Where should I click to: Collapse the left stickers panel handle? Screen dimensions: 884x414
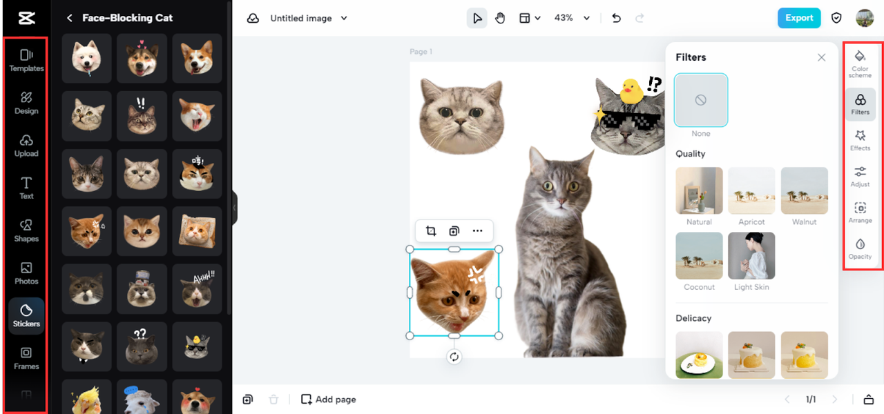tap(234, 207)
